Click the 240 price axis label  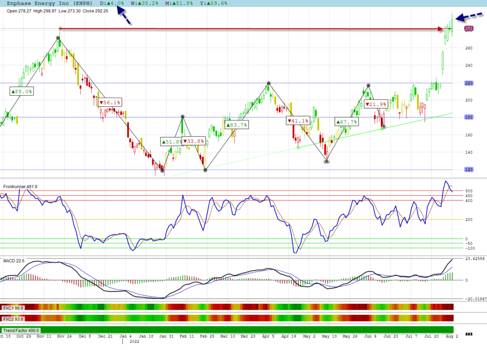click(x=468, y=65)
